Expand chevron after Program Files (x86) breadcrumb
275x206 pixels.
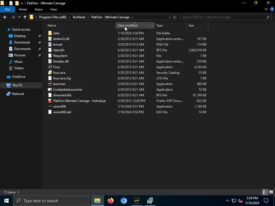(x=70, y=17)
